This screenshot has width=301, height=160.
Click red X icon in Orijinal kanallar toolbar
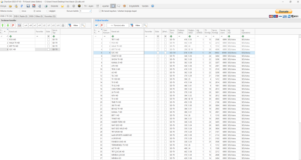click(x=102, y=25)
